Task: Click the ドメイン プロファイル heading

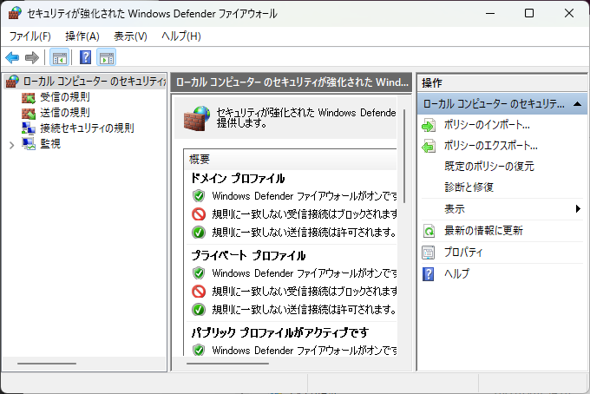Action: pos(238,179)
